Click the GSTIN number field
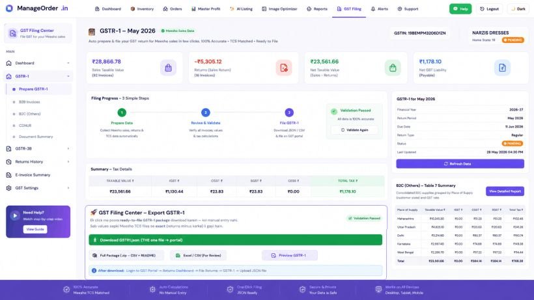This screenshot has height=300, width=534. point(419,33)
